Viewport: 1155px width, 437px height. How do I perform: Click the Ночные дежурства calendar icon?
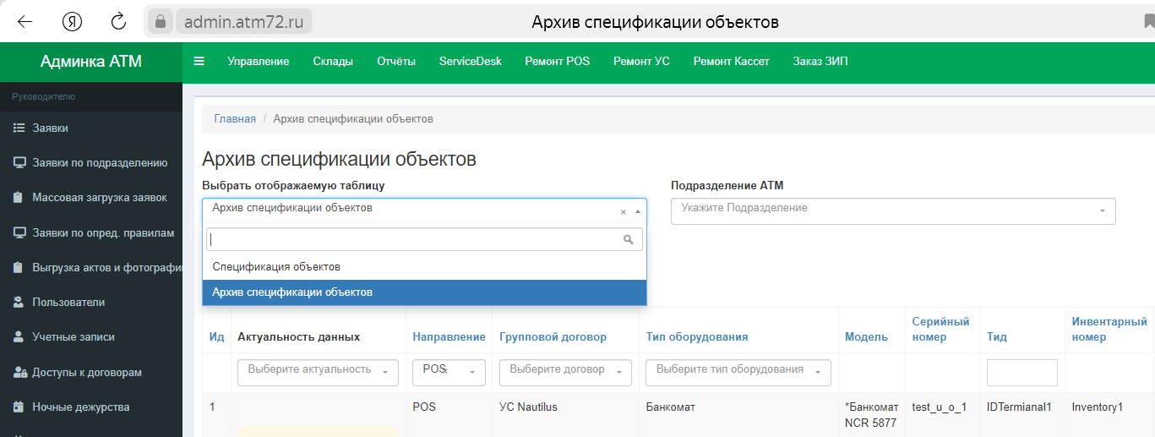pyautogui.click(x=19, y=407)
